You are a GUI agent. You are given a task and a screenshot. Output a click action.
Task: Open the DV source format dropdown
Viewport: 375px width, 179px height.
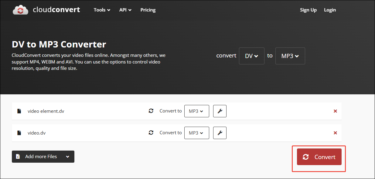[252, 56]
